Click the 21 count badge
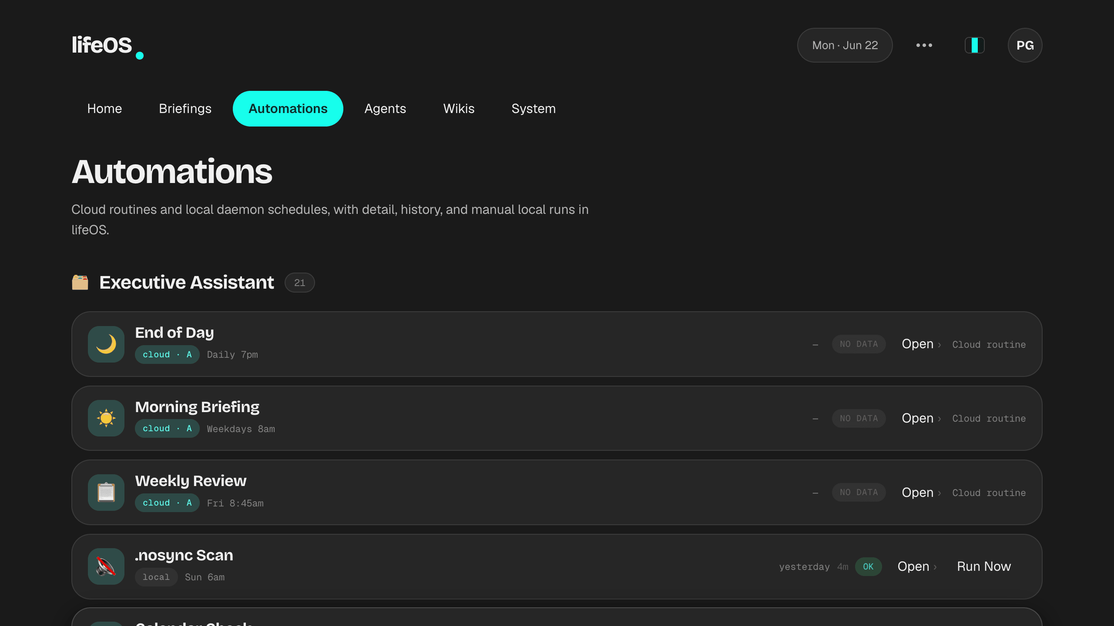This screenshot has width=1114, height=626. click(x=299, y=283)
